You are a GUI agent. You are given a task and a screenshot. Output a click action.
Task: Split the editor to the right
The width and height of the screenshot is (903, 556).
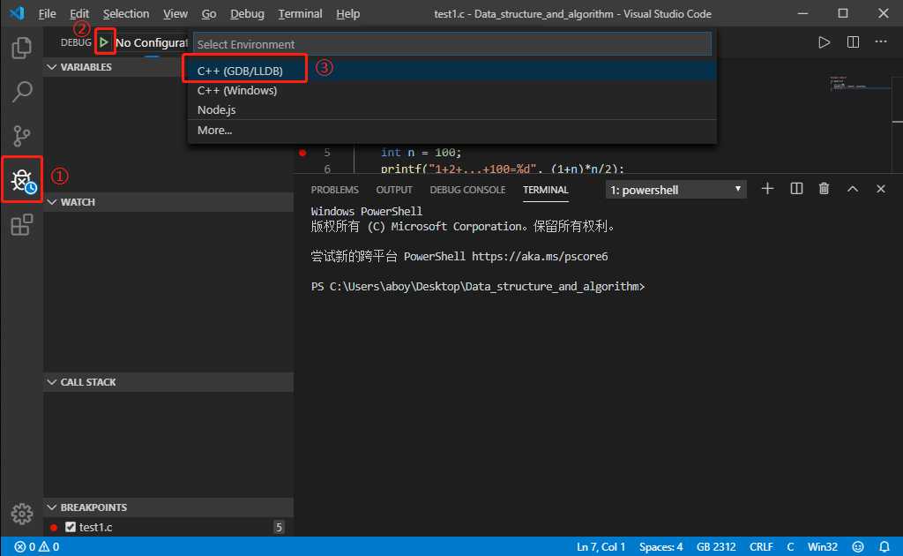point(853,42)
